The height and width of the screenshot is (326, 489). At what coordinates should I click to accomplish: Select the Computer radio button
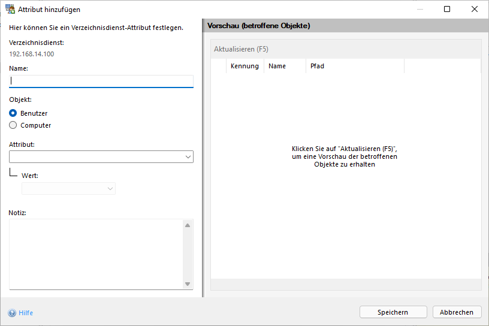(13, 125)
